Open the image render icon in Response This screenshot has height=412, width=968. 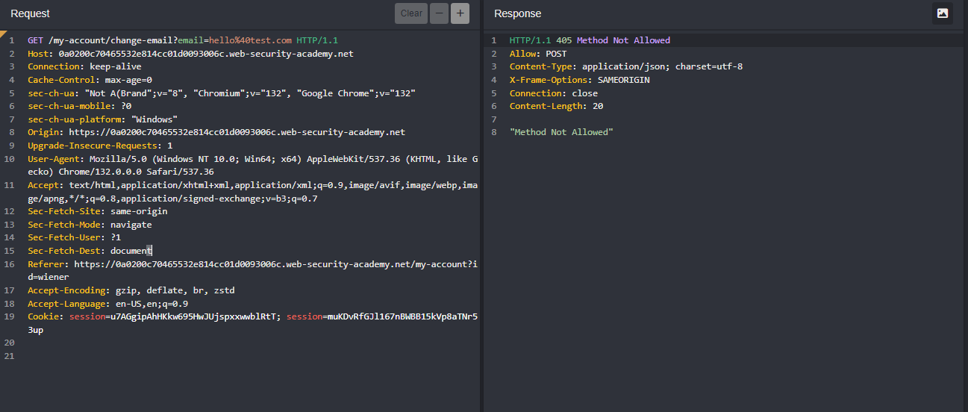point(942,13)
